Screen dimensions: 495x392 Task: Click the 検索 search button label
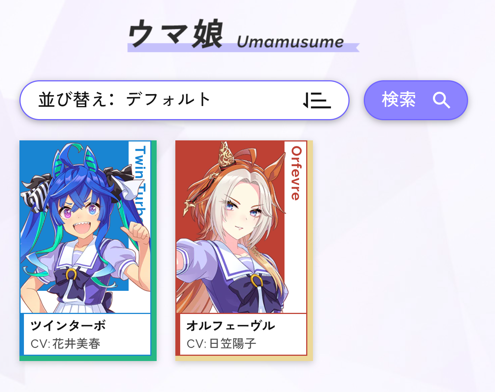[x=399, y=100]
